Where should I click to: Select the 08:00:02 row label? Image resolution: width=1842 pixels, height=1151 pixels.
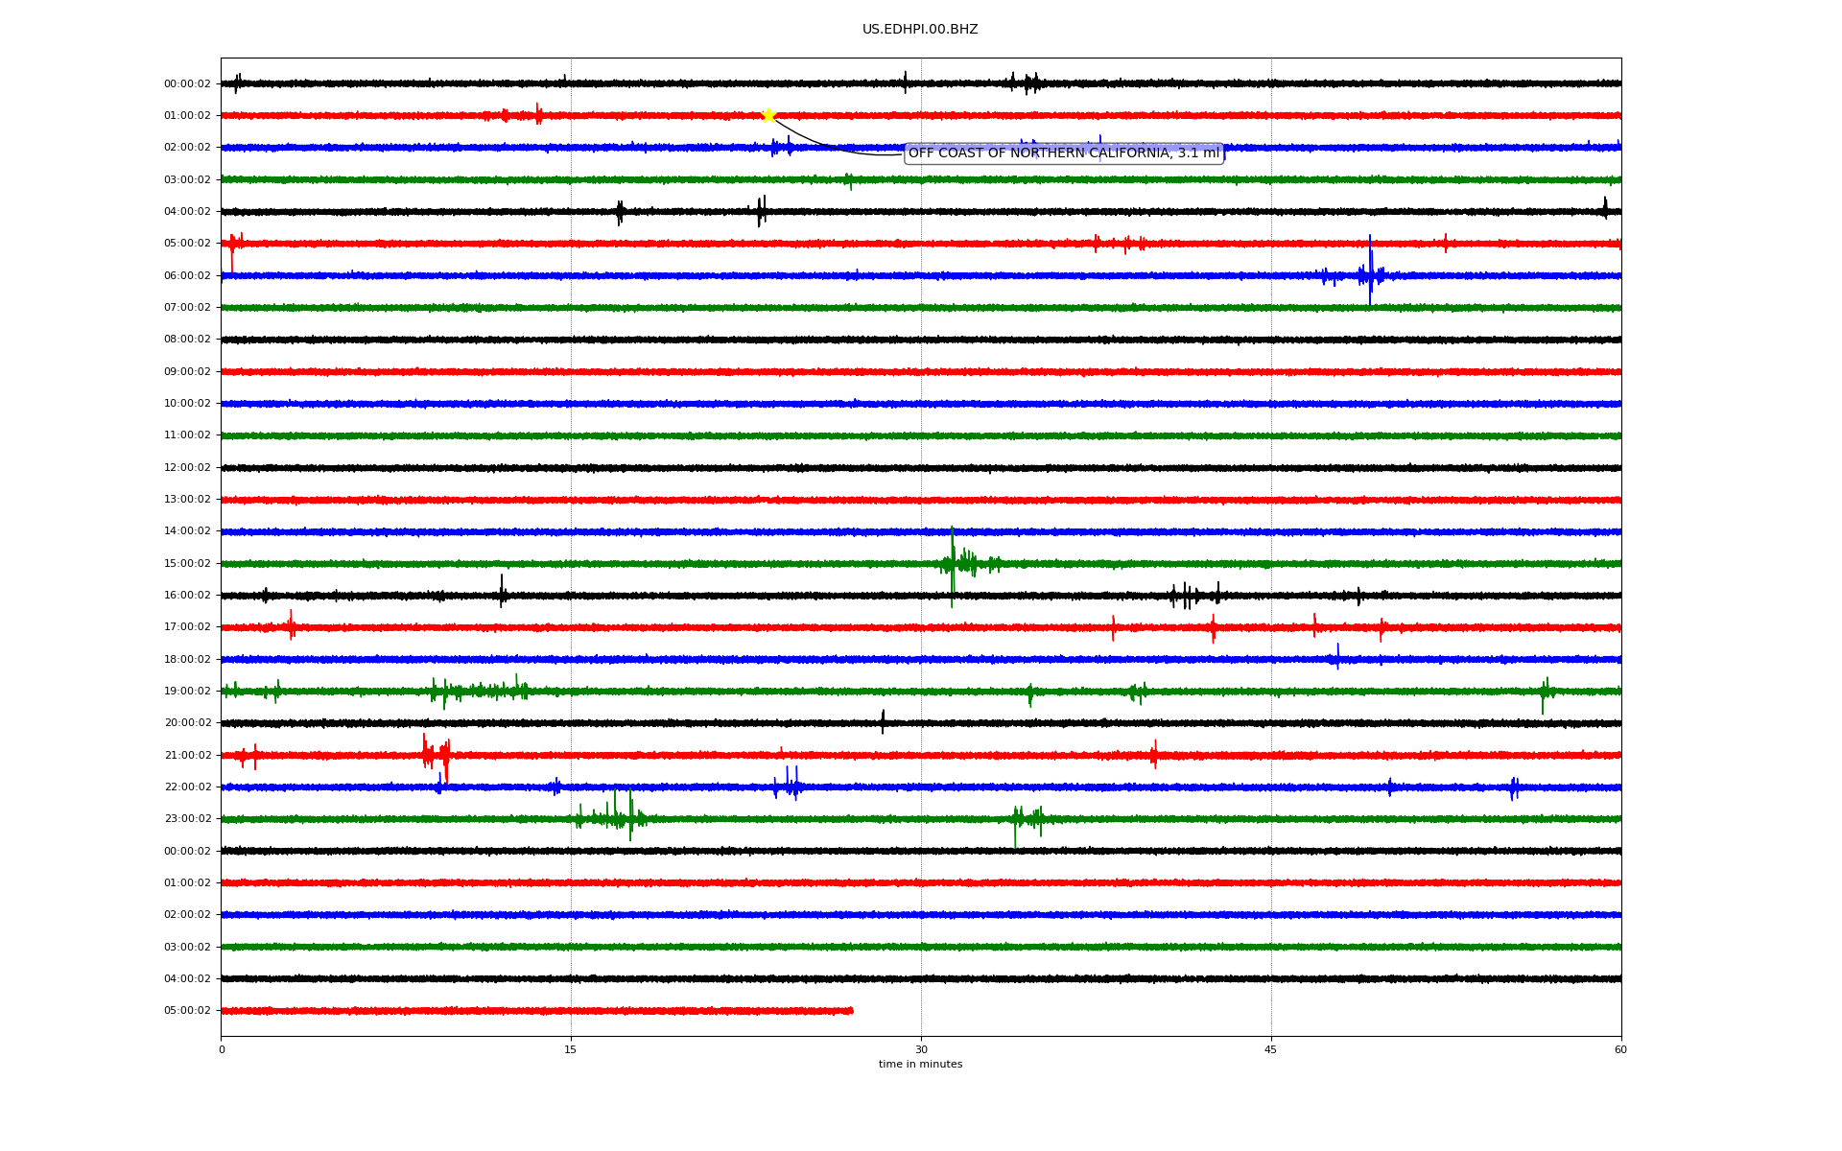(x=187, y=340)
